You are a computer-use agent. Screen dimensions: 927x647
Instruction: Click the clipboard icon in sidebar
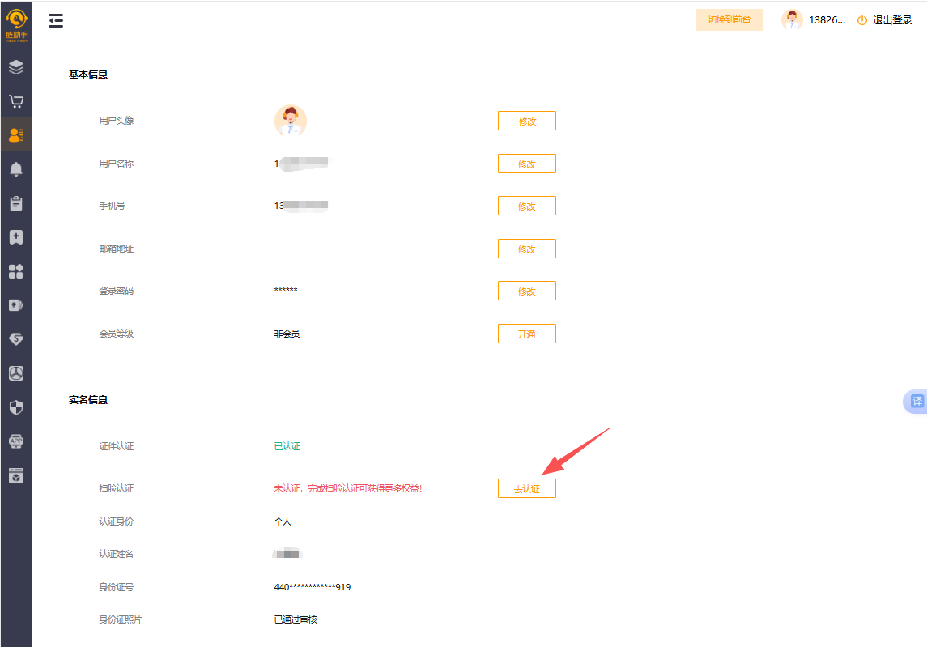(x=16, y=203)
